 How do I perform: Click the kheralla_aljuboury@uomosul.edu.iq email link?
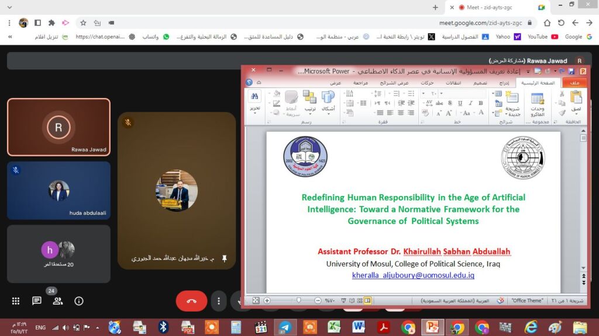tap(413, 275)
